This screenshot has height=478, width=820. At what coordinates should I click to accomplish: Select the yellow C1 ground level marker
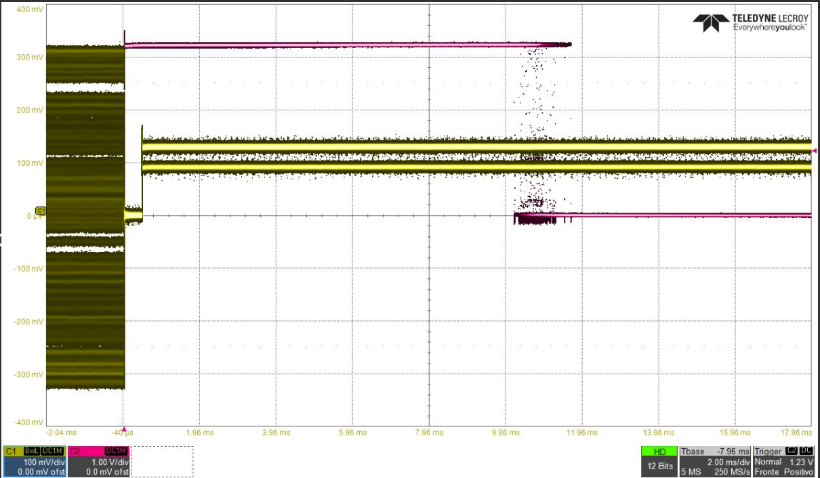pyautogui.click(x=40, y=211)
